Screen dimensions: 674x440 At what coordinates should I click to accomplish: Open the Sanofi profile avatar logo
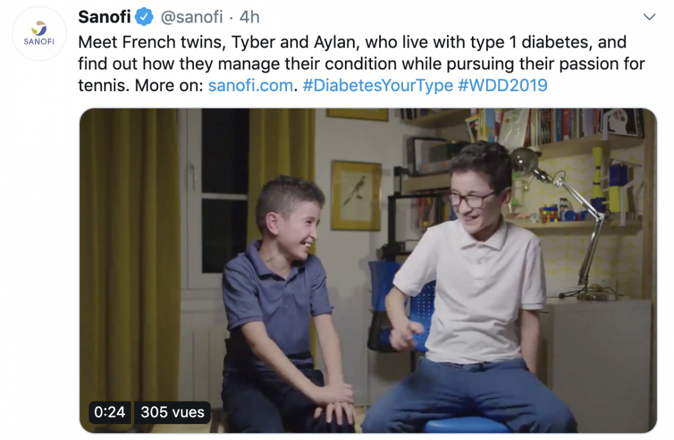click(39, 34)
